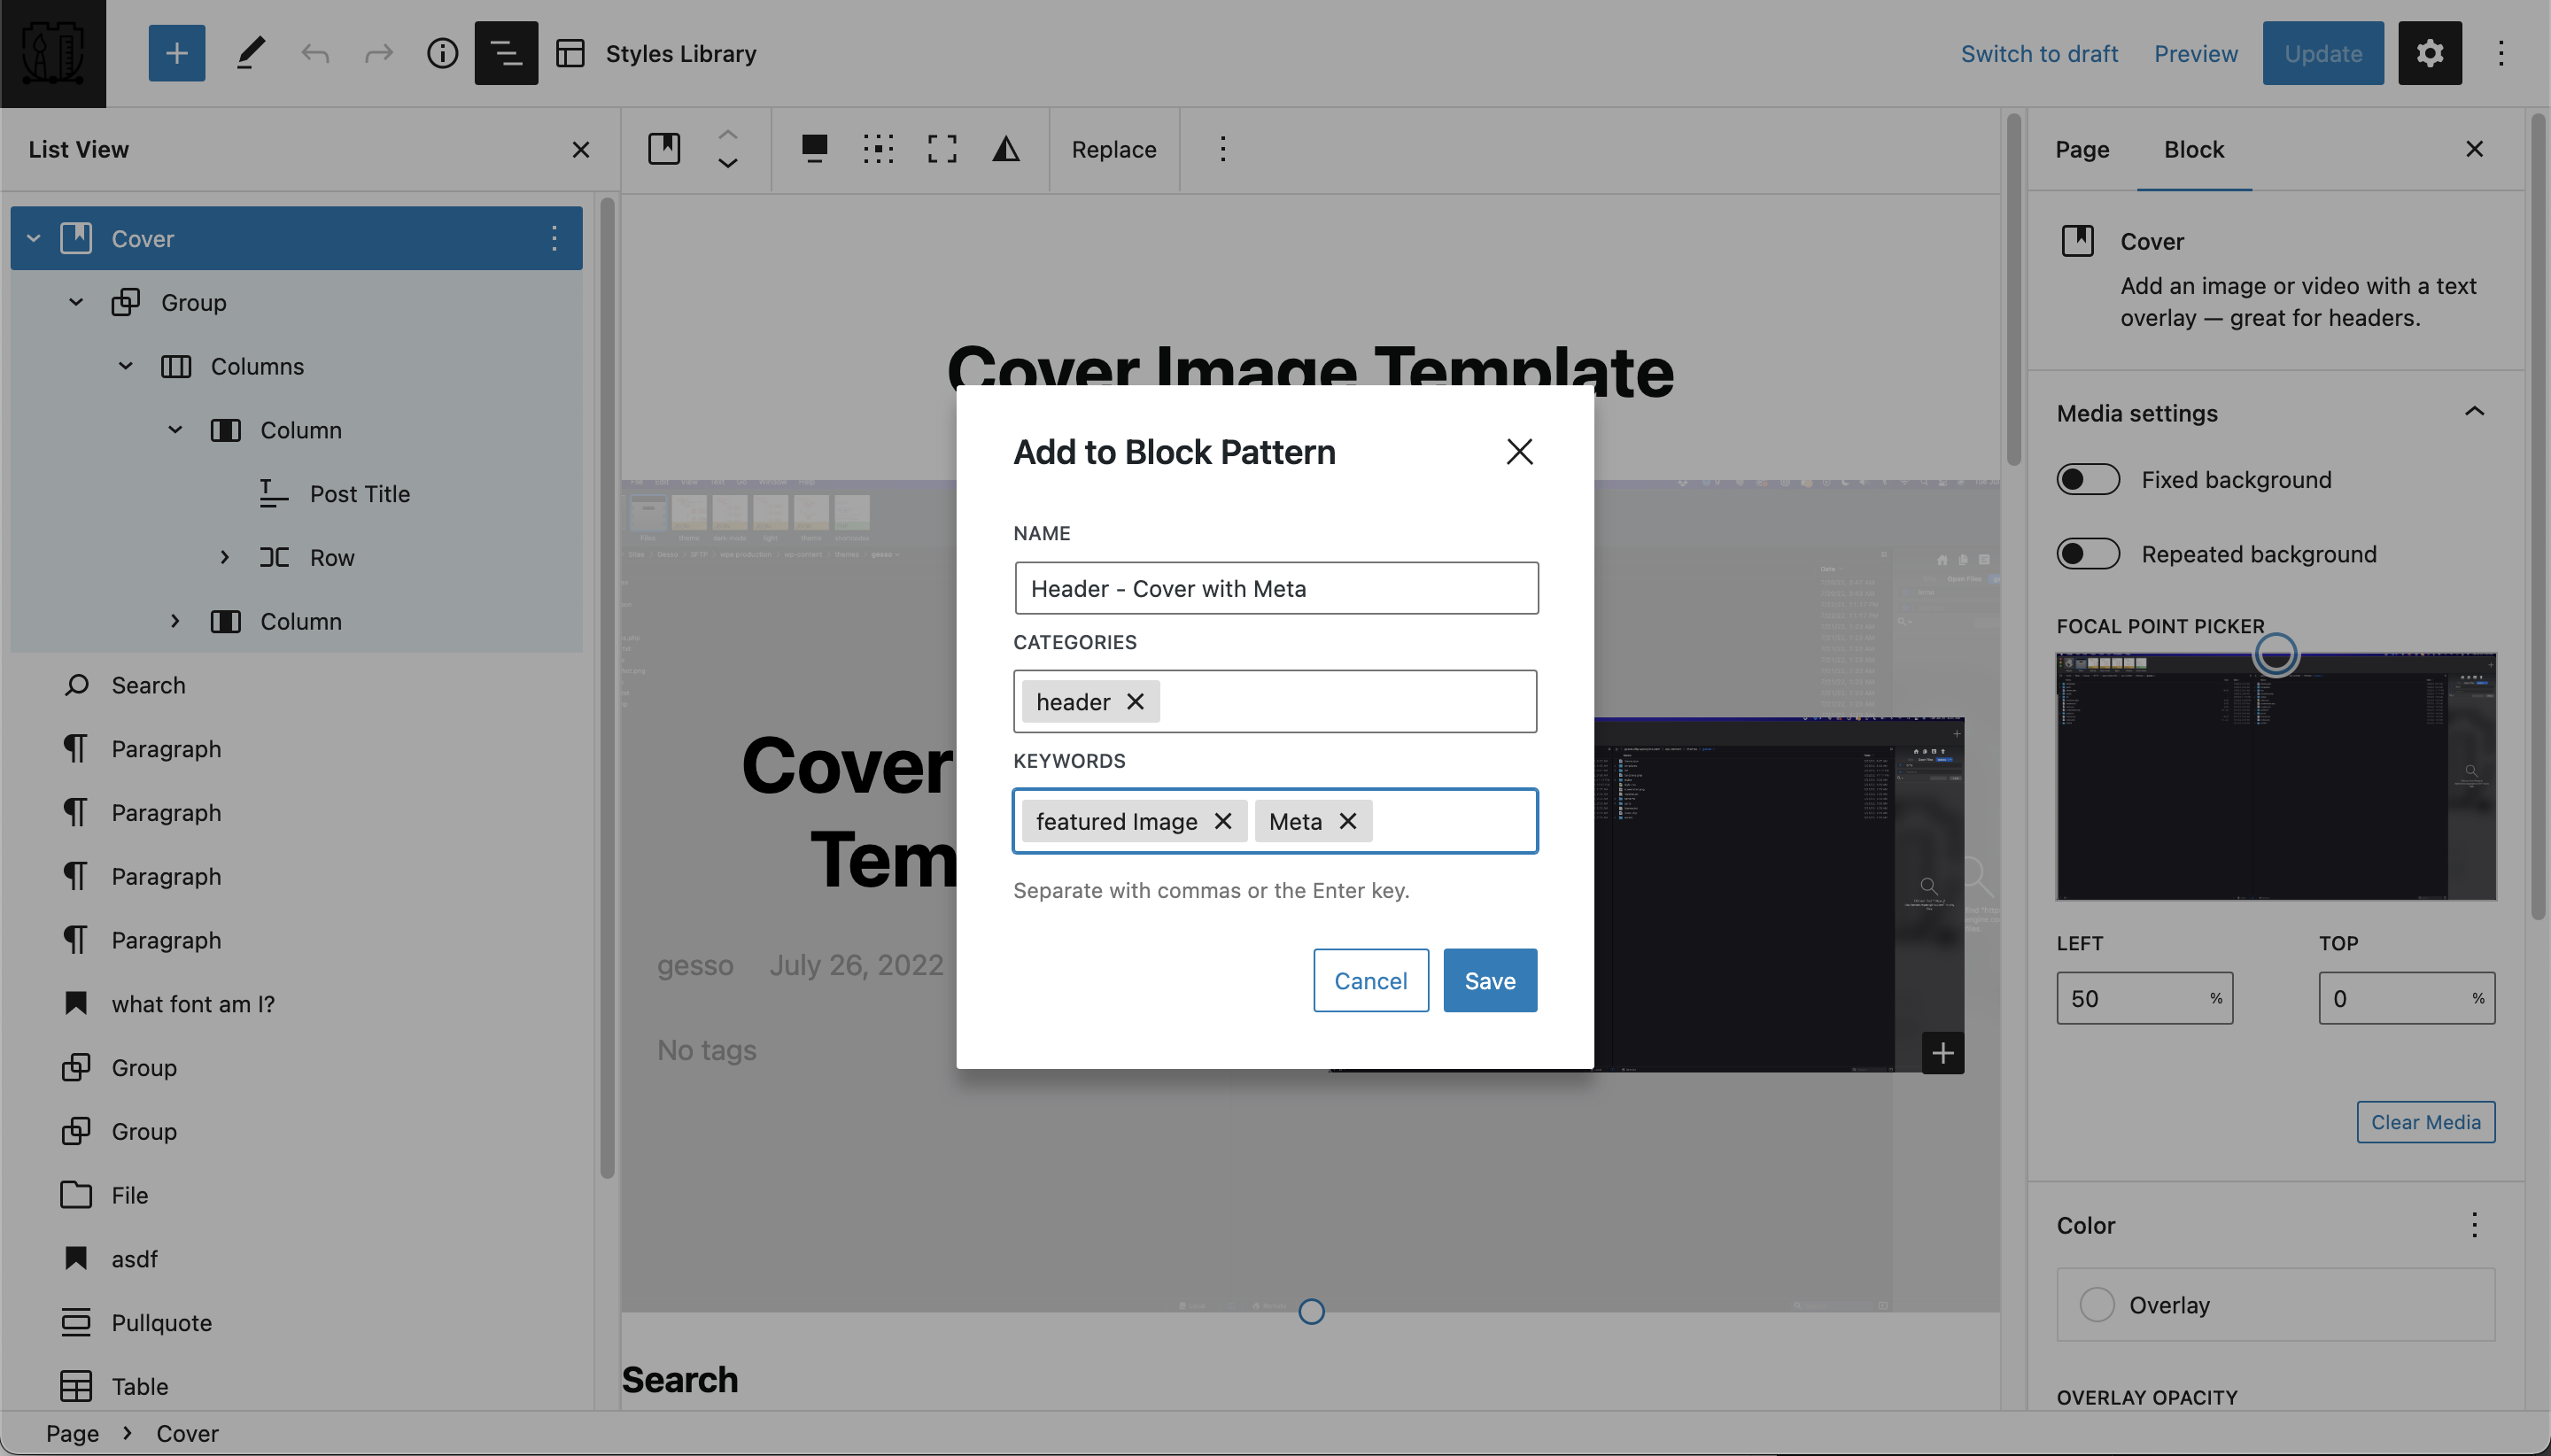Select the Pullquote block in List View
This screenshot has width=2551, height=1456.
[161, 1323]
